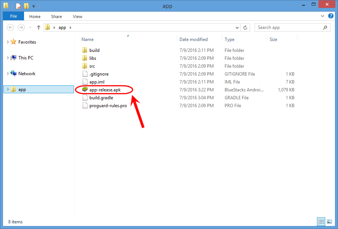The image size is (338, 229).
Task: Open the recent locations dropdown arrow
Action: (x=30, y=27)
